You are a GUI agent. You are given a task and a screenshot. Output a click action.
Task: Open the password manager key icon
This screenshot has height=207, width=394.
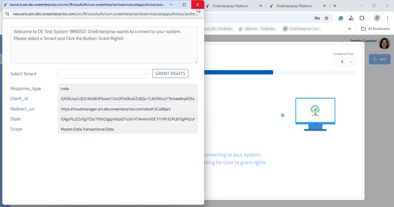pos(317,18)
